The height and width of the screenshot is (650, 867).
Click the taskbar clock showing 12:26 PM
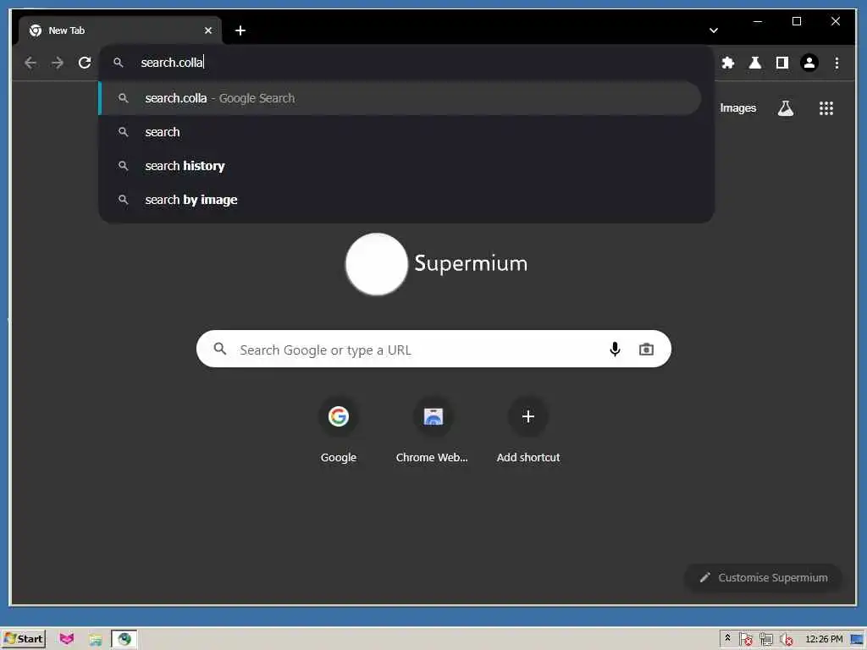tap(824, 639)
